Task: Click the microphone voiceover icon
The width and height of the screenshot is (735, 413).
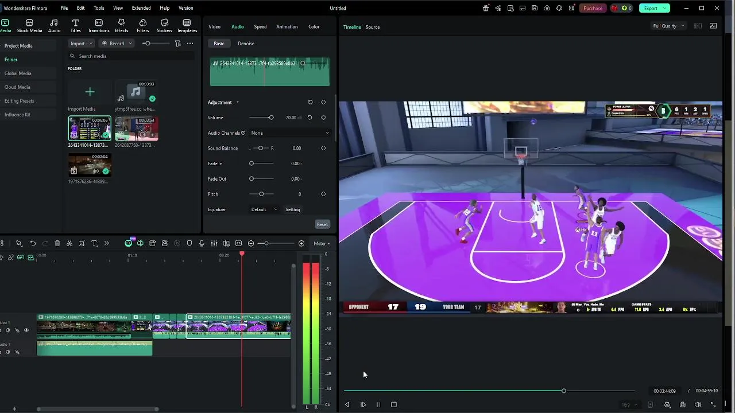Action: coord(202,243)
